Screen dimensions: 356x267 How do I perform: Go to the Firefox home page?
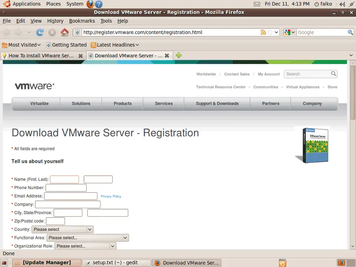pyautogui.click(x=65, y=32)
